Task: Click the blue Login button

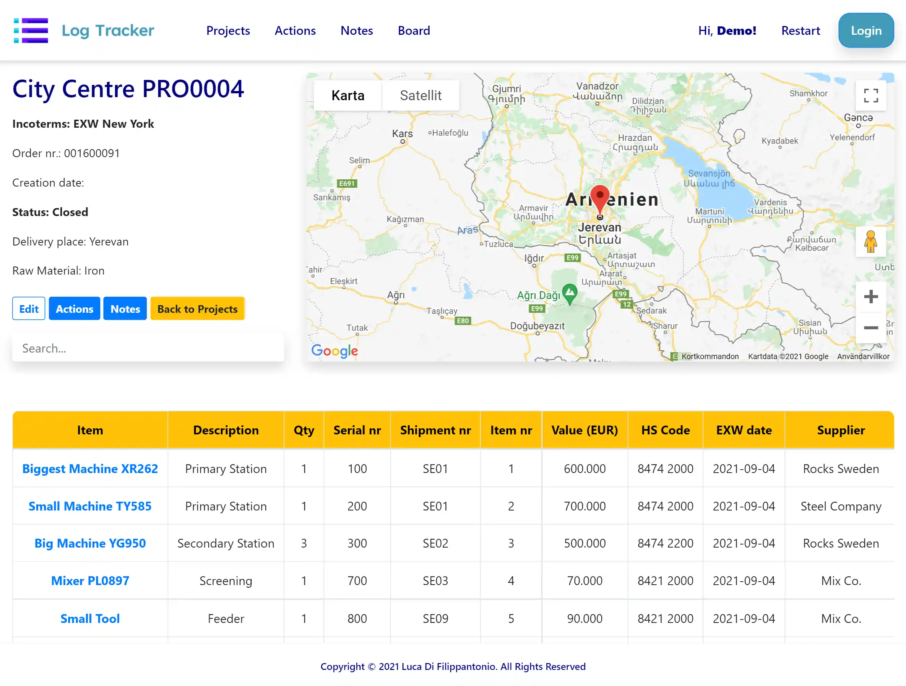Action: pyautogui.click(x=866, y=31)
